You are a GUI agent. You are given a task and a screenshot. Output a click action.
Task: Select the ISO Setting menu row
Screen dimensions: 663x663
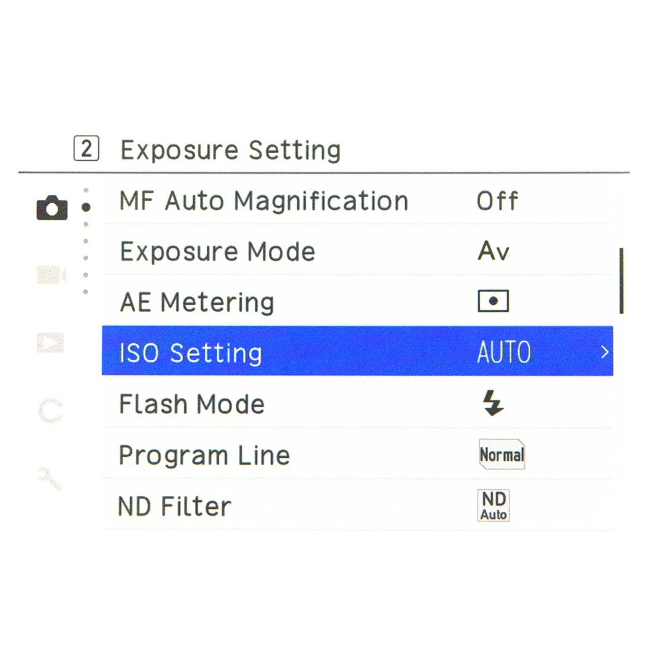click(357, 351)
